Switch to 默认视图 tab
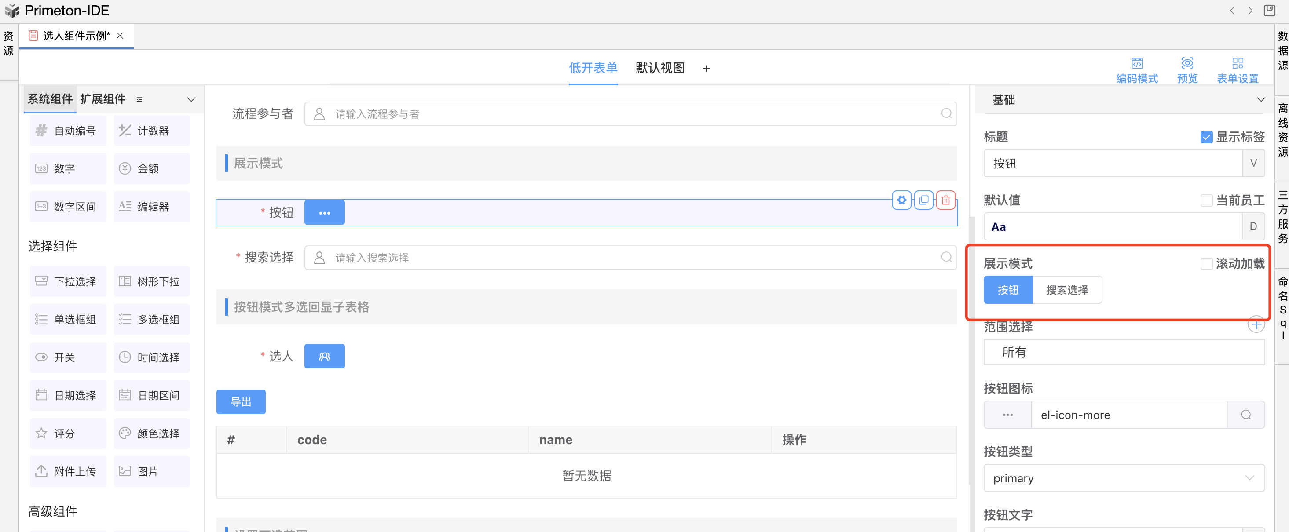1289x532 pixels. click(659, 69)
